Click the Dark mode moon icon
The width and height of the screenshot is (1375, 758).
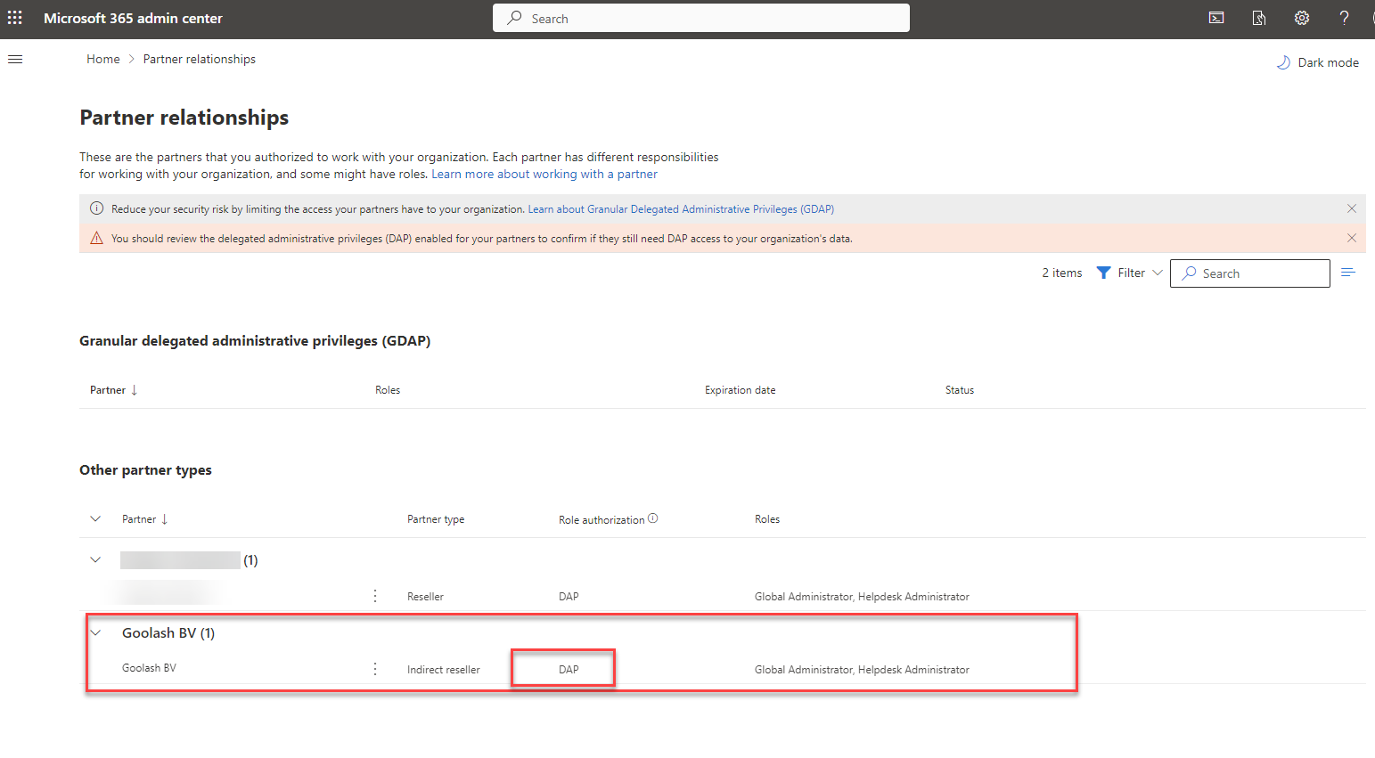1283,62
